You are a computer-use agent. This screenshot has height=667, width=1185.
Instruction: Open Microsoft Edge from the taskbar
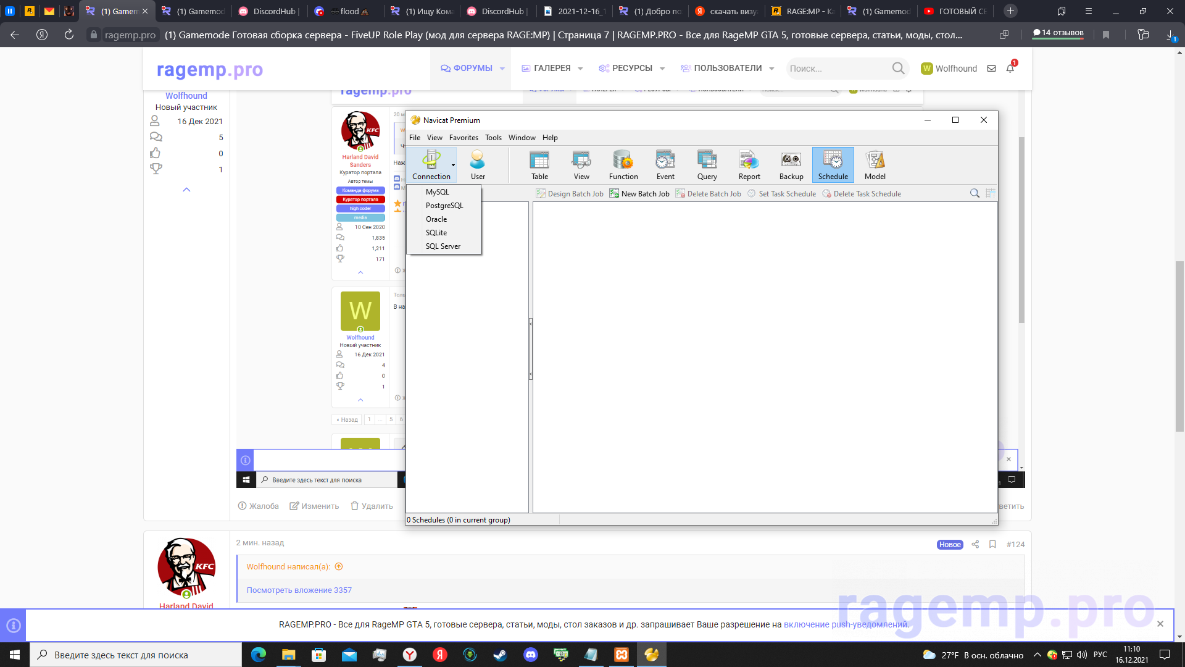pyautogui.click(x=259, y=655)
